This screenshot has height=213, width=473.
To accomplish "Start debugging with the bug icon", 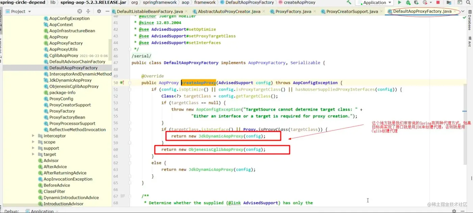I will (408, 2).
